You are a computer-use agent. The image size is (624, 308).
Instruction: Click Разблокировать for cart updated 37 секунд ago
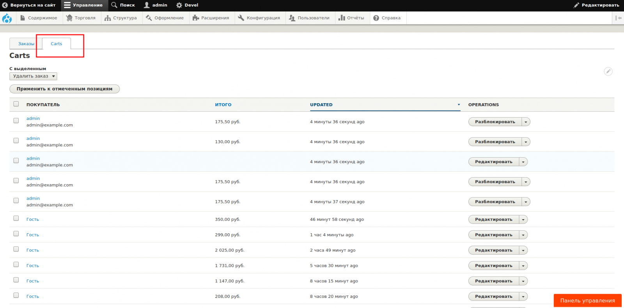point(495,202)
